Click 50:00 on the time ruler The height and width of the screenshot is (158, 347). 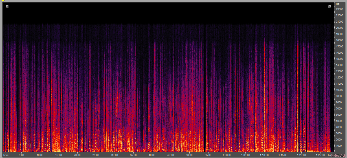click(x=189, y=155)
